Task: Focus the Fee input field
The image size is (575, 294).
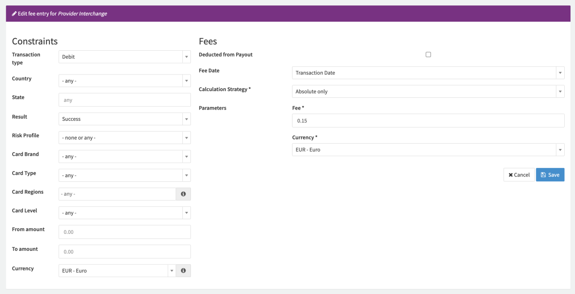Action: (428, 121)
